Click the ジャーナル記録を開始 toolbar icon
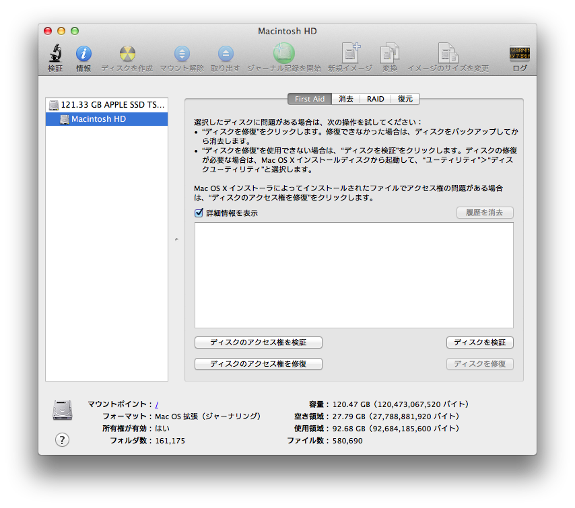The image size is (575, 508). click(x=284, y=53)
